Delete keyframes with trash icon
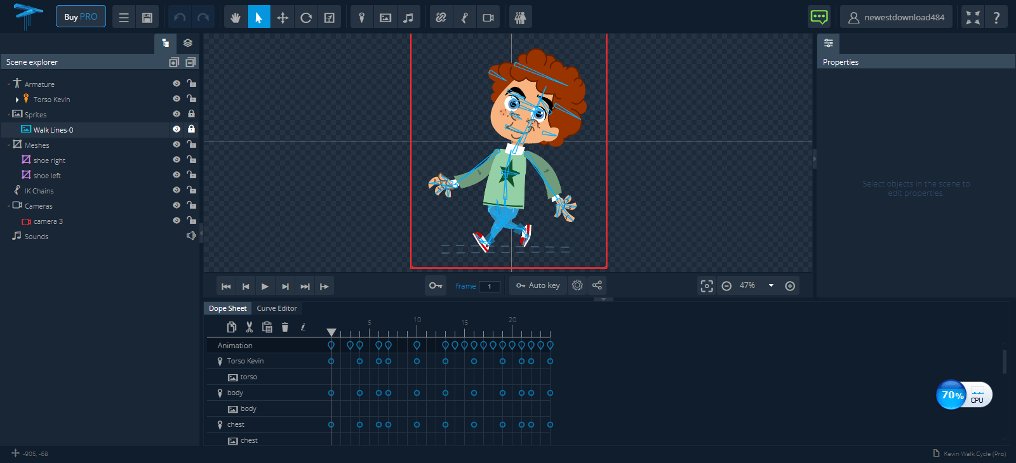Viewport: 1016px width, 463px height. (285, 327)
